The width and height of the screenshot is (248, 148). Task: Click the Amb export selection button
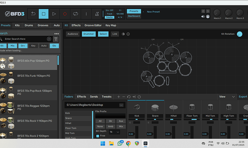pos(111,127)
